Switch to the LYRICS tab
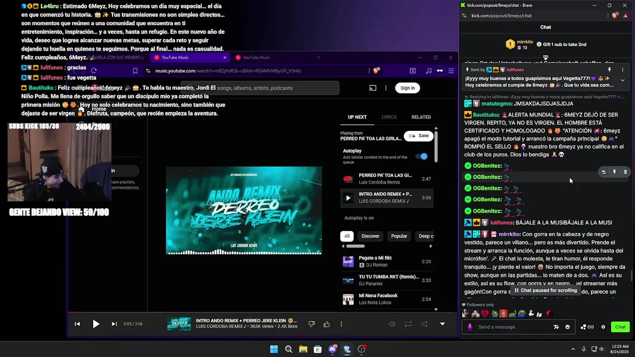635x357 pixels. point(389,117)
